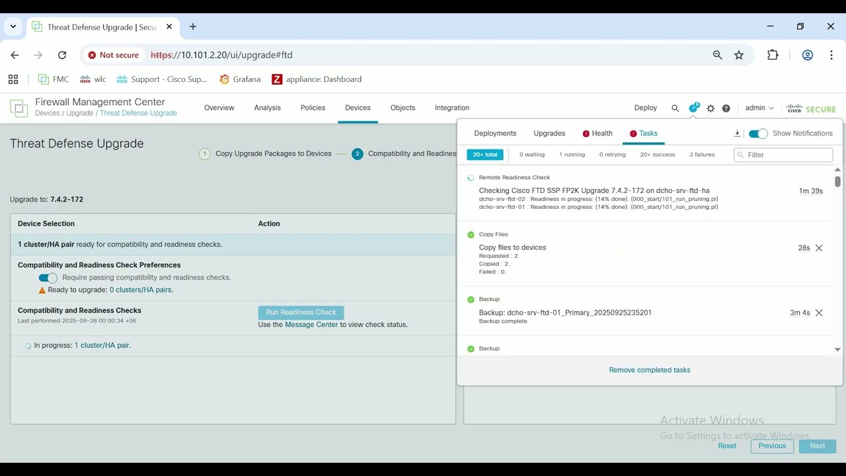Dismiss the Backup dcho-srv-ftd-01 task

[x=819, y=313]
